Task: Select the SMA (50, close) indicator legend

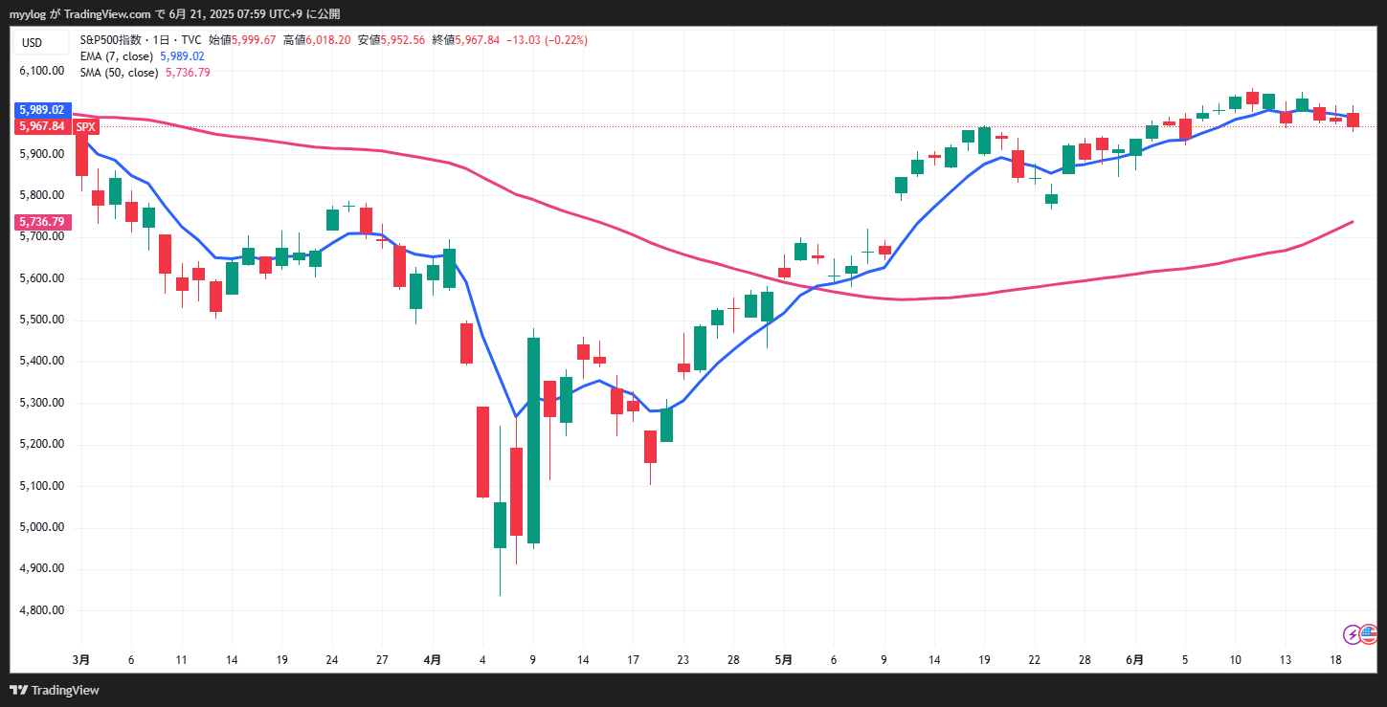Action: click(120, 72)
